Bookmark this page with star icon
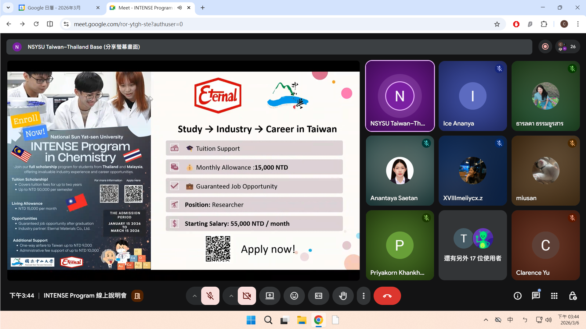 pyautogui.click(x=497, y=24)
